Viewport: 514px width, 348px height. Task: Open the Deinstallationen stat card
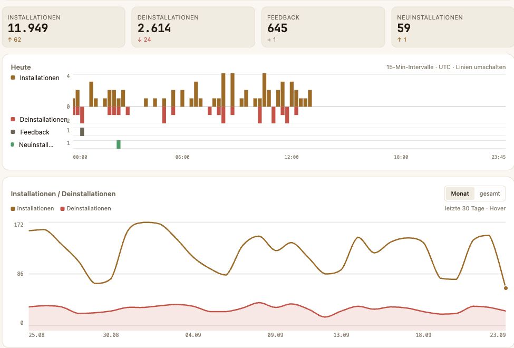(193, 27)
